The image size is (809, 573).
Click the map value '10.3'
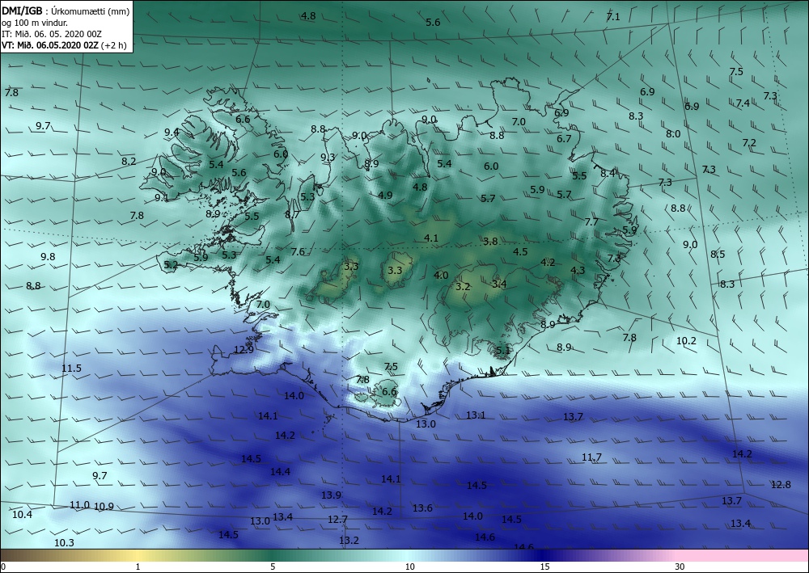click(64, 542)
